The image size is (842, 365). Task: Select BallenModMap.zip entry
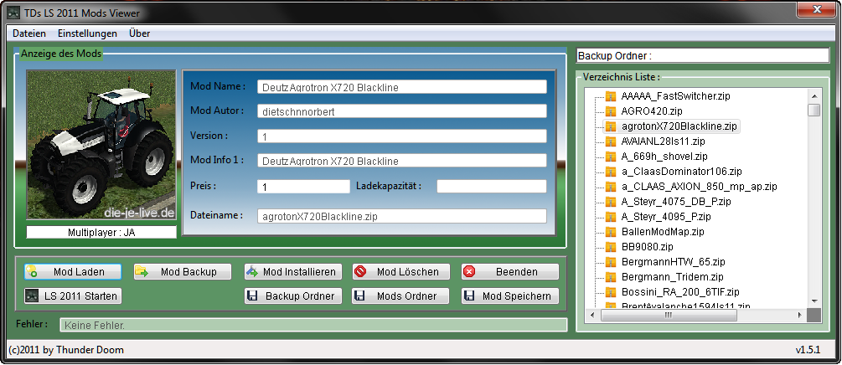point(663,232)
